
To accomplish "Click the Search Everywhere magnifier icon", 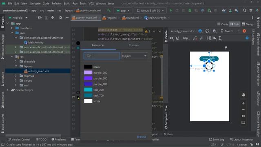I will pos(244,11).
